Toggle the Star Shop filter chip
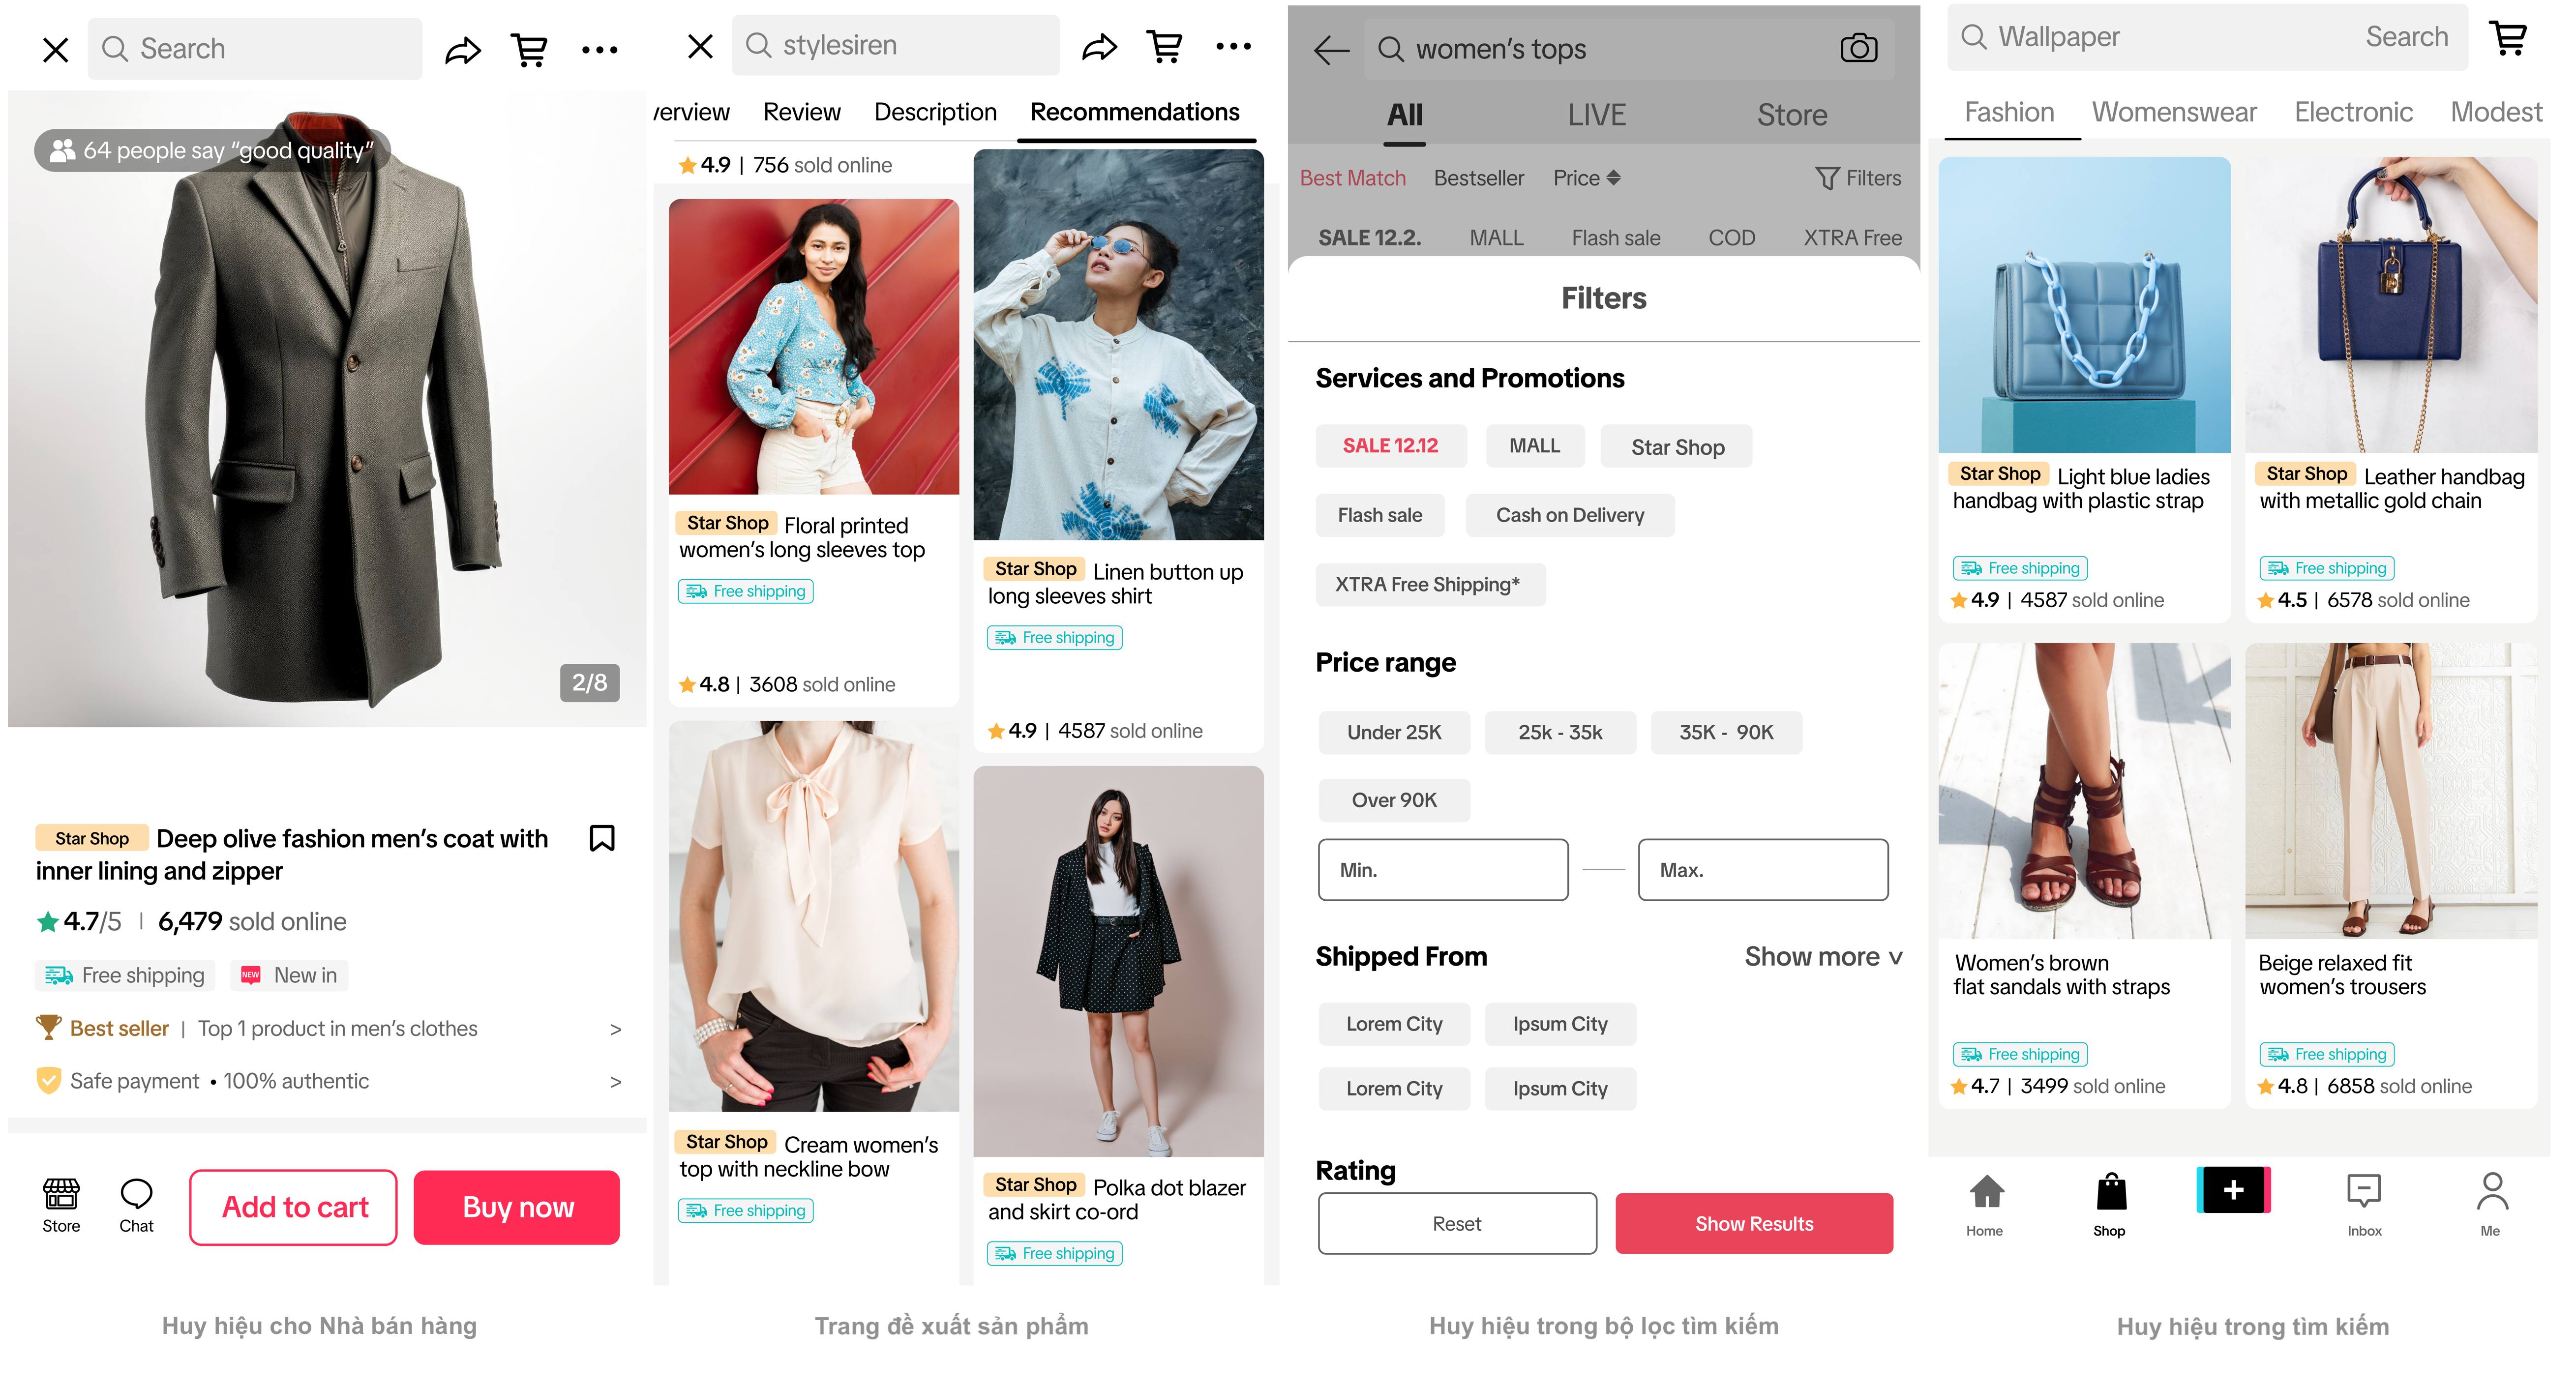The image size is (2576, 1388). tap(1677, 447)
